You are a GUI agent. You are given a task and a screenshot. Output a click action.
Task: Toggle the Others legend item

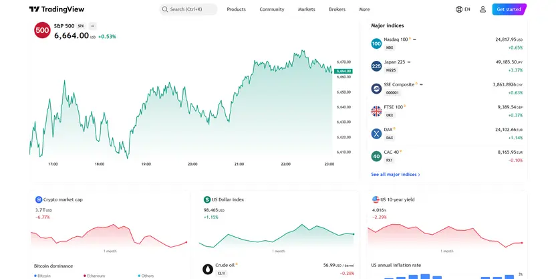(x=146, y=276)
